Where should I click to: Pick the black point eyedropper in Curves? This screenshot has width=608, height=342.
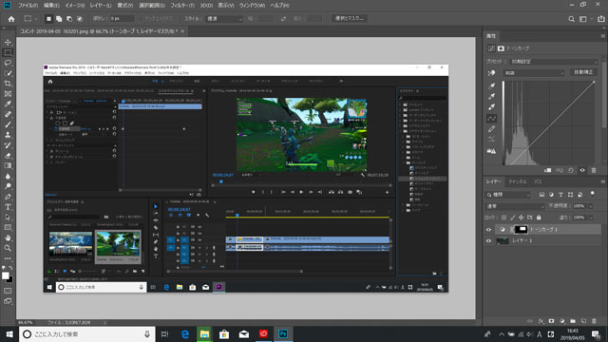492,85
